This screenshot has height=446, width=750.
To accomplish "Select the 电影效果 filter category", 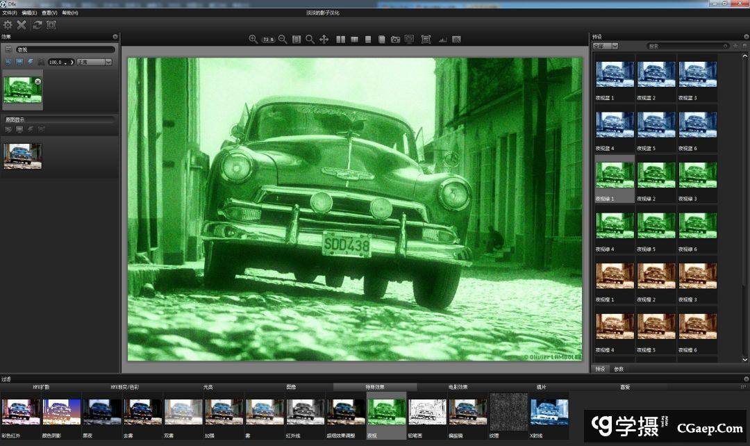I will pos(457,387).
